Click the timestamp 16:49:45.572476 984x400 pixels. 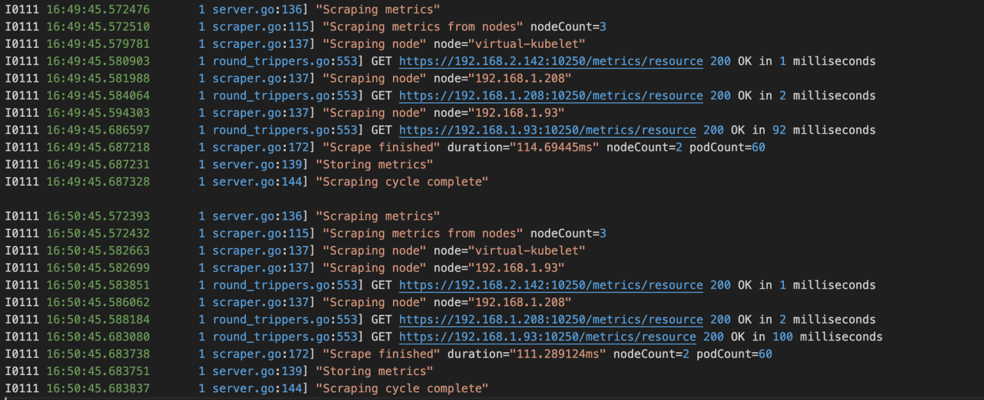[98, 10]
